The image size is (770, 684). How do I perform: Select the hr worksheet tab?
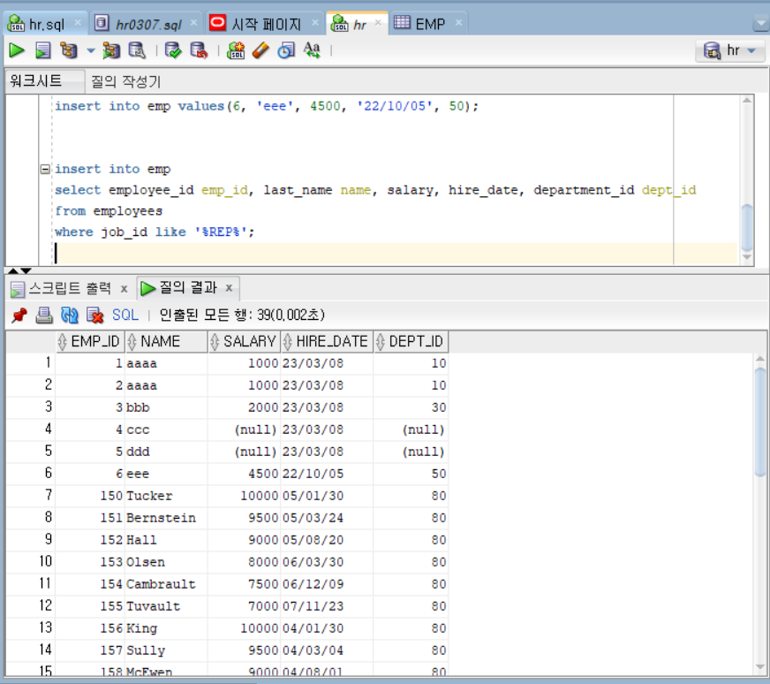359,24
